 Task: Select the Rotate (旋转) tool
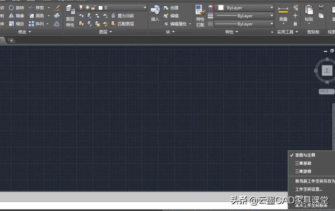[17, 8]
